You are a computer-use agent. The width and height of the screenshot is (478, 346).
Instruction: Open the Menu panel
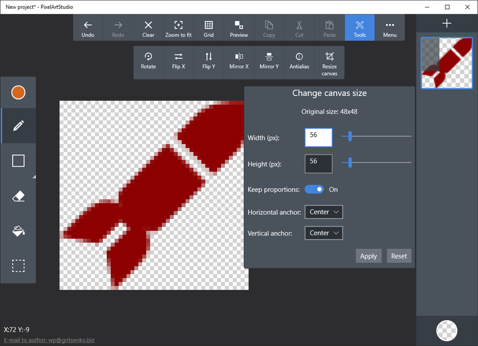point(390,27)
